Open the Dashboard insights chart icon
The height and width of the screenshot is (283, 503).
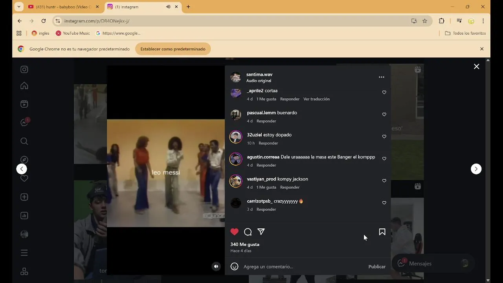point(24,215)
